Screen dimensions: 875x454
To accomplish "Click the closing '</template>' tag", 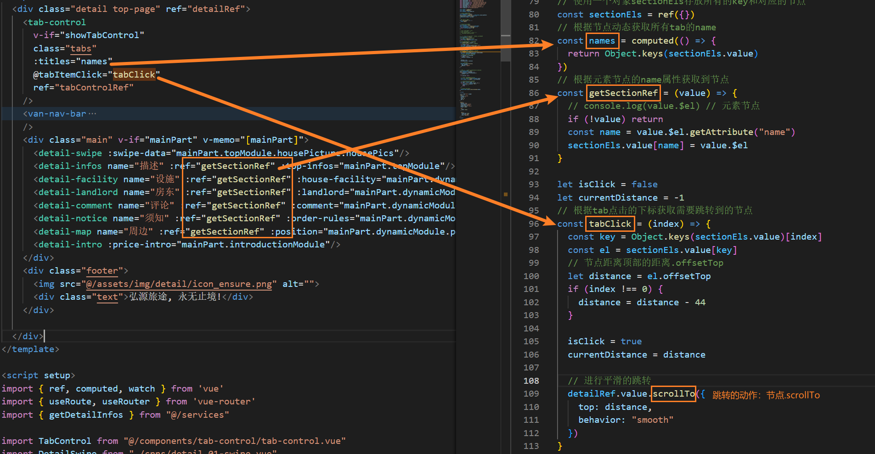I will point(30,349).
